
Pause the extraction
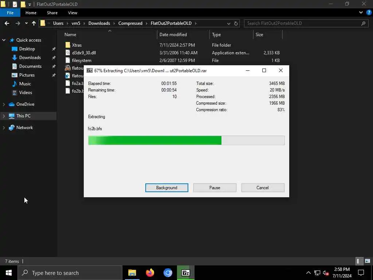click(215, 188)
